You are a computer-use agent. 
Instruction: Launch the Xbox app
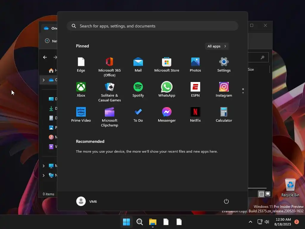tap(81, 90)
